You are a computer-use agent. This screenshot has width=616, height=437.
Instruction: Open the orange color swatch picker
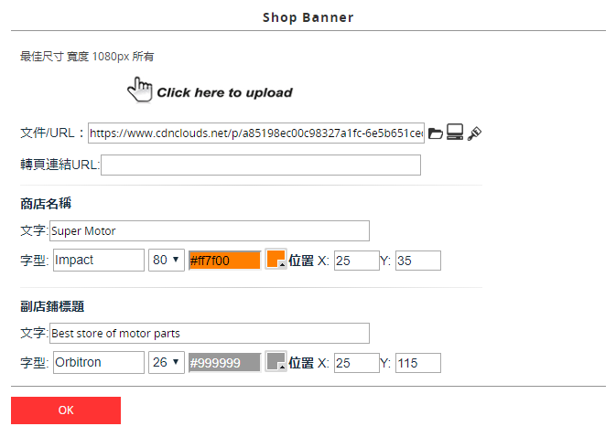point(276,259)
